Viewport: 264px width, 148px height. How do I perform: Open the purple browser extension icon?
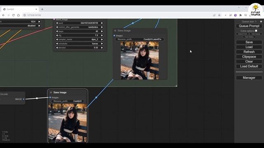click(x=236, y=15)
